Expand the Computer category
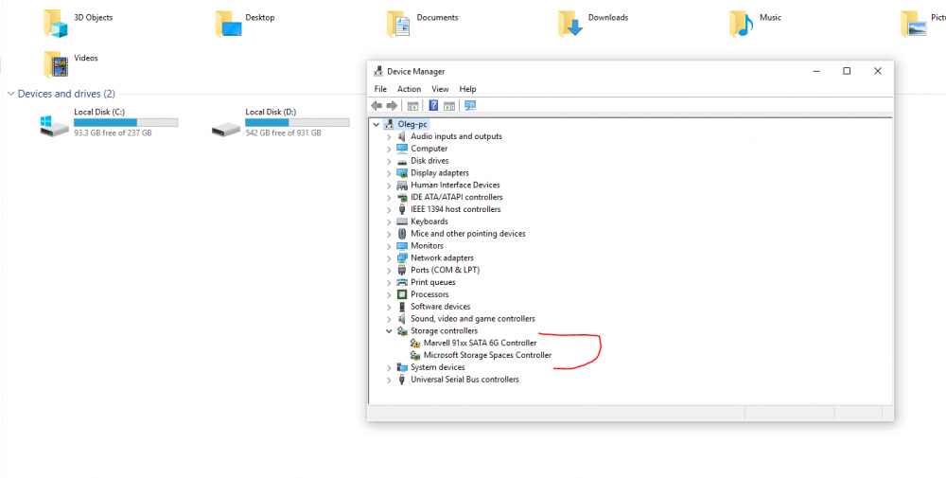 pyautogui.click(x=389, y=149)
